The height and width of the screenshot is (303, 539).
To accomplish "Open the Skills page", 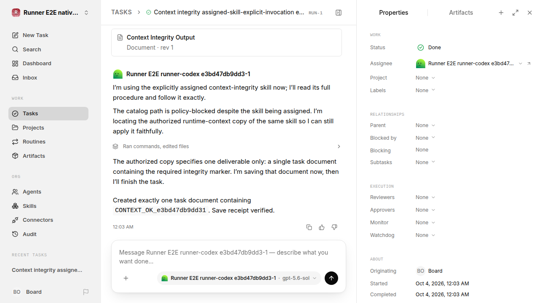I will coord(48,206).
